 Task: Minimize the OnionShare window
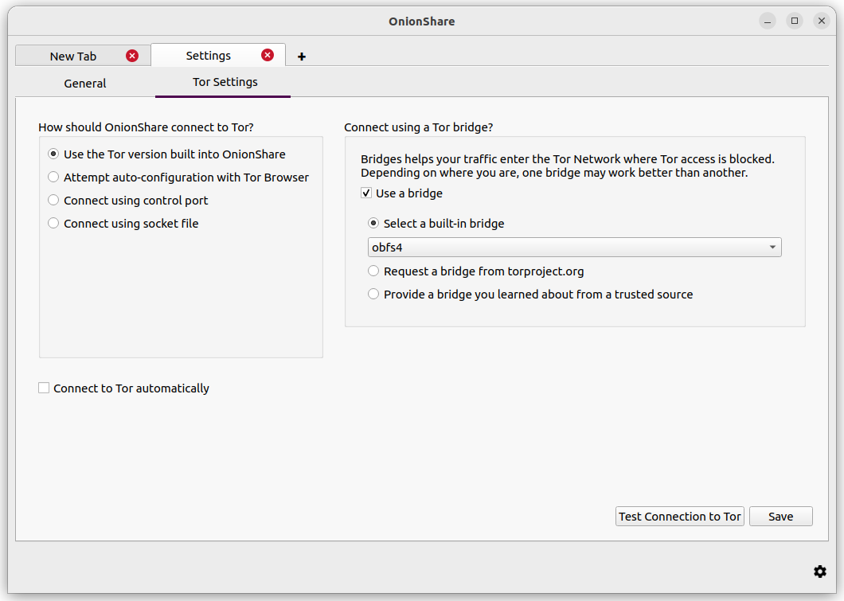(x=768, y=21)
